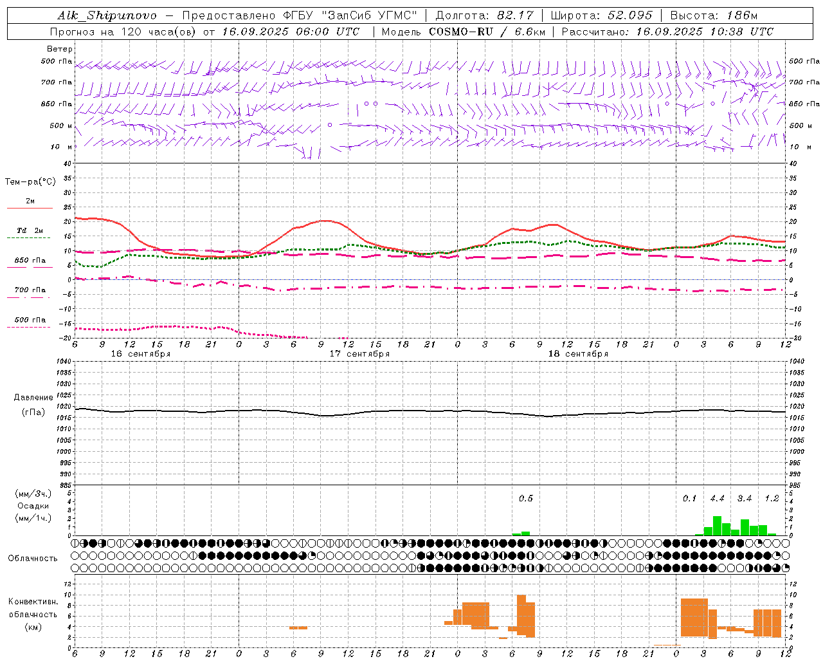Click the 18 сентября date label
This screenshot has width=823, height=659.
(x=577, y=354)
